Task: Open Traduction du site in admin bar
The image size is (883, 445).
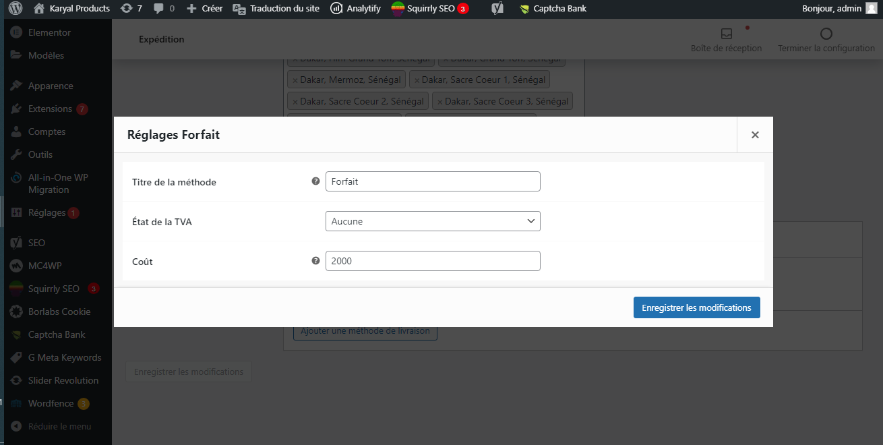Action: point(276,9)
